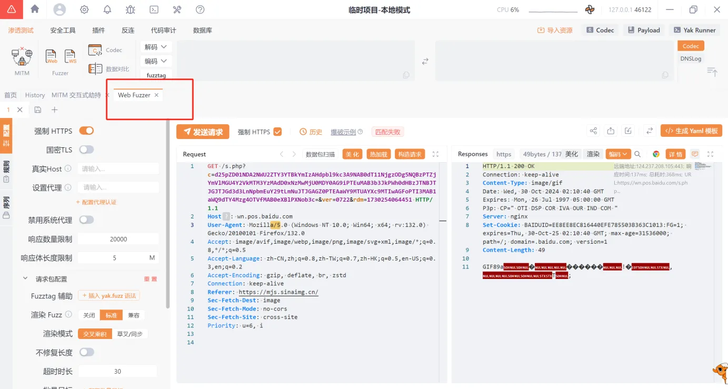
Task: Open the 编码 encode dropdown
Action: coord(156,61)
